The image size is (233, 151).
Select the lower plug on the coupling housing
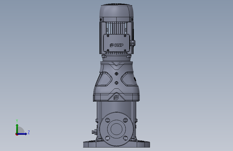(x=117, y=83)
